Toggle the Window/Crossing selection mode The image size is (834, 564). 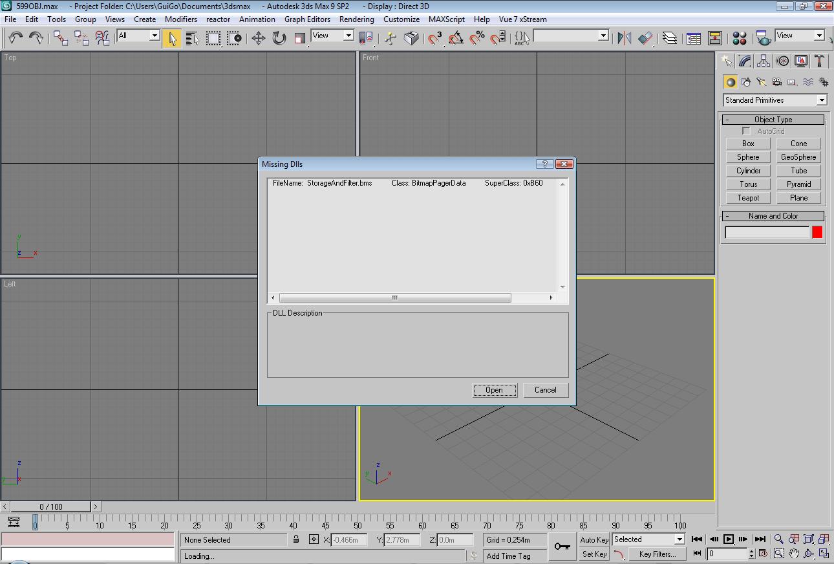coord(234,38)
